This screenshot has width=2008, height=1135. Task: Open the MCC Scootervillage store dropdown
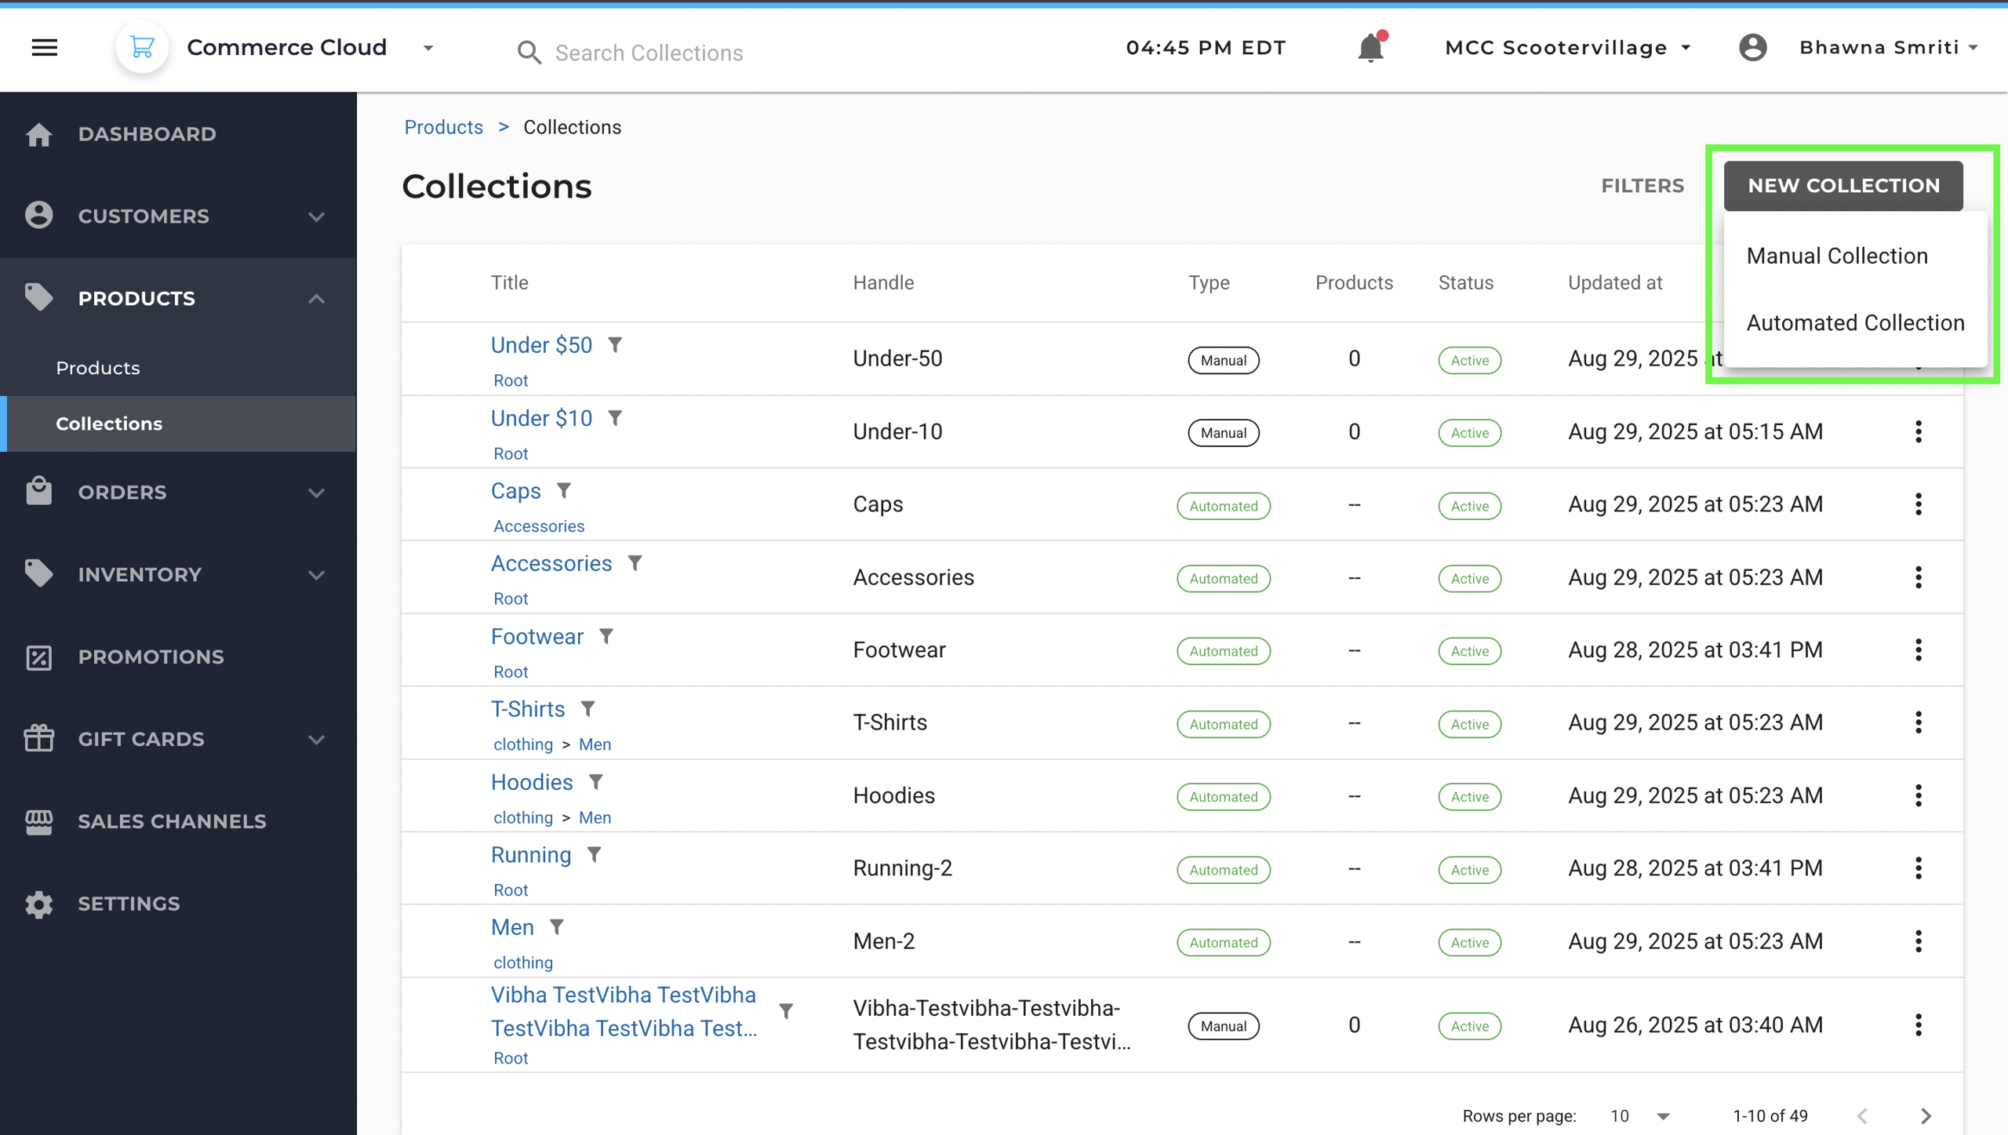click(x=1567, y=48)
